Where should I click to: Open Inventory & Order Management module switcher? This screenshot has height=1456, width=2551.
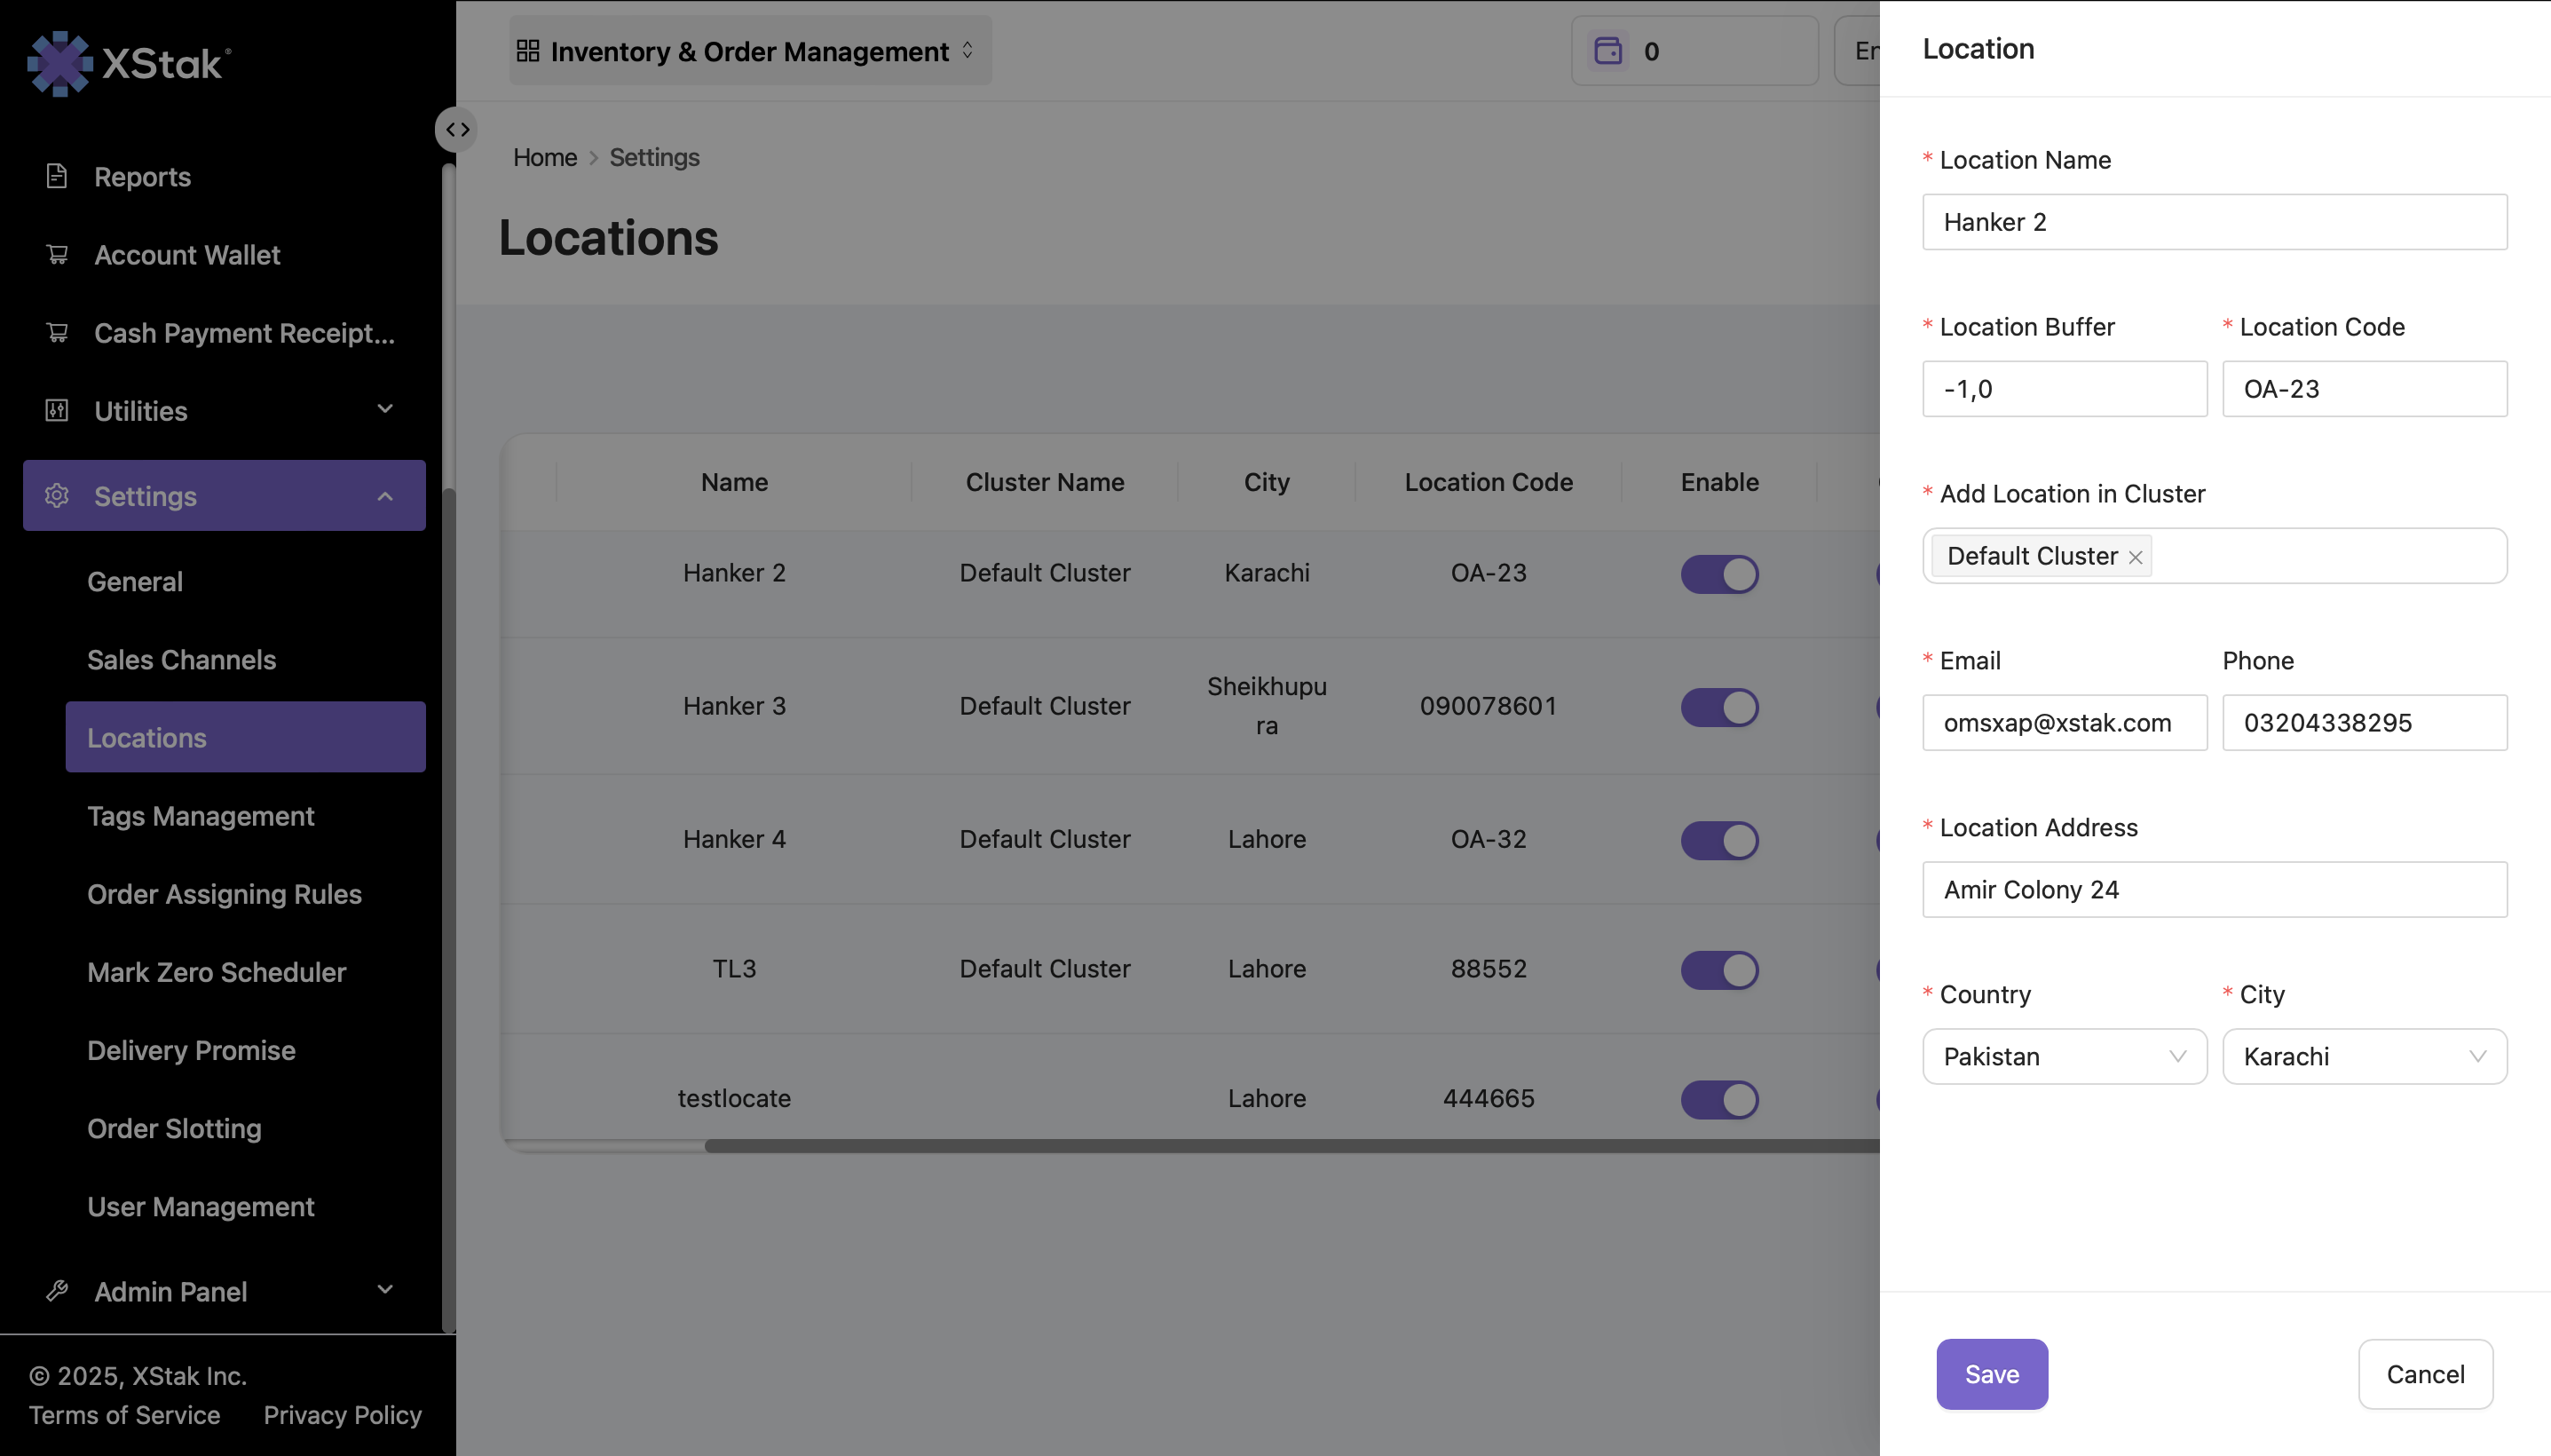(750, 51)
